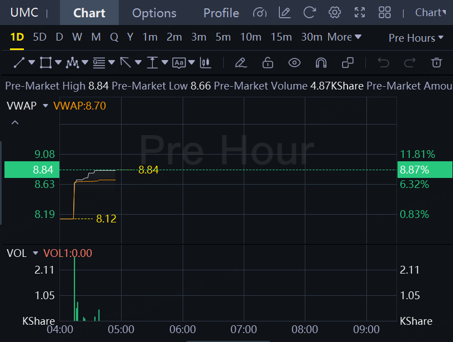Select the 1D timeframe
This screenshot has height=342, width=453.
[17, 37]
